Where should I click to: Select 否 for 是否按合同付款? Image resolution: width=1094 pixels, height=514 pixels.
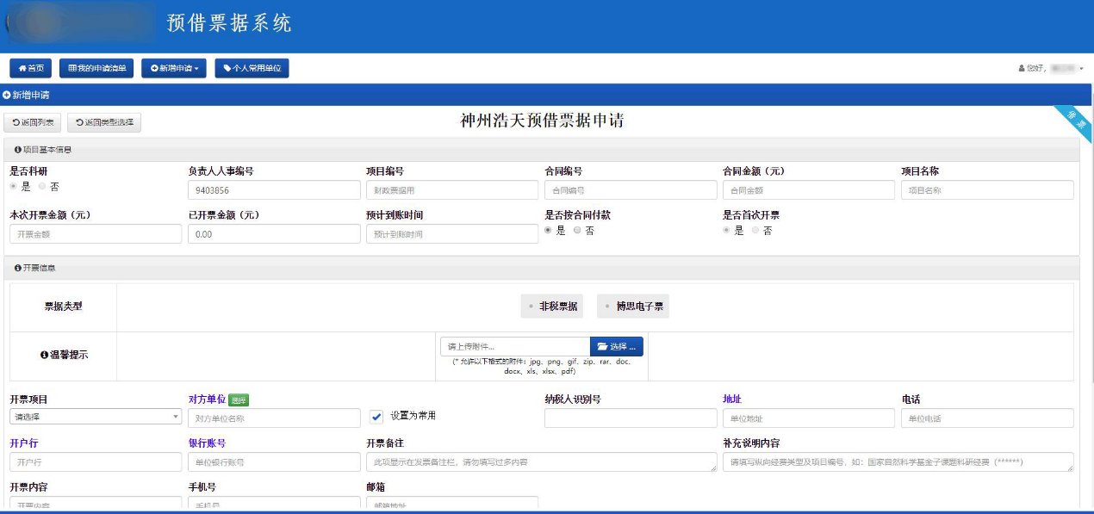578,231
